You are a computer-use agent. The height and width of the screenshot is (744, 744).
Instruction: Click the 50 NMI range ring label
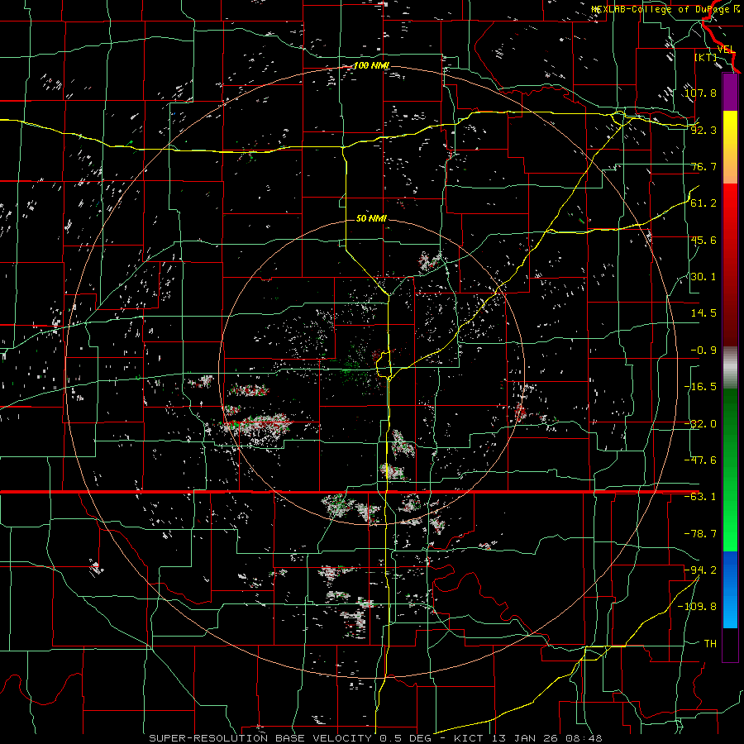coord(371,218)
